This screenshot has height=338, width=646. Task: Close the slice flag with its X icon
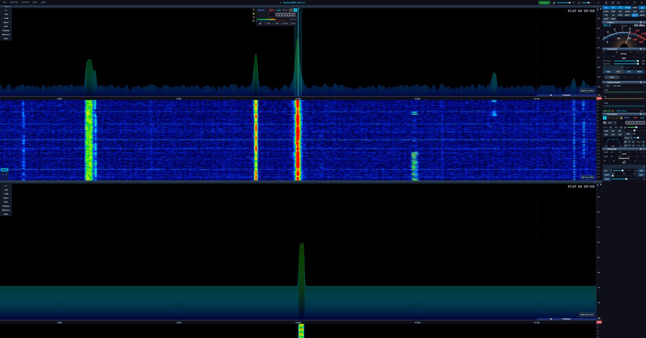pyautogui.click(x=254, y=10)
